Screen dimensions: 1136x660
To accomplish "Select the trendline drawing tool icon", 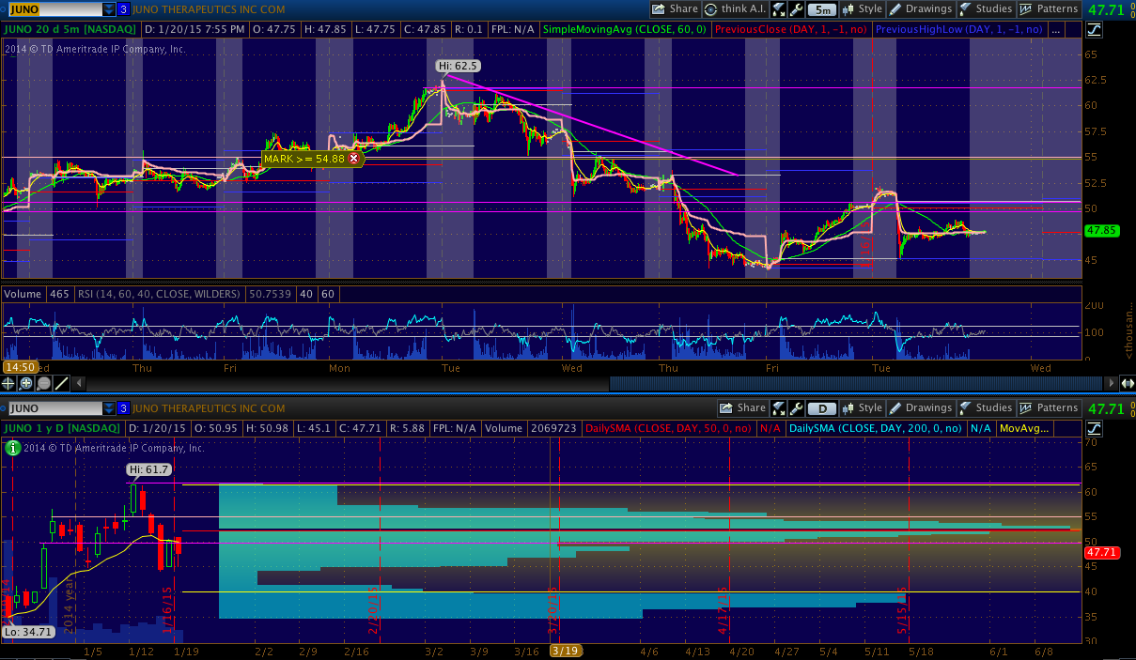I will (61, 383).
